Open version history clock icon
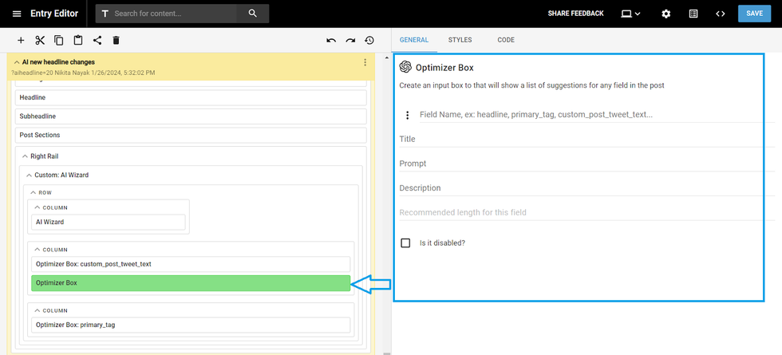Image resolution: width=782 pixels, height=355 pixels. (369, 41)
